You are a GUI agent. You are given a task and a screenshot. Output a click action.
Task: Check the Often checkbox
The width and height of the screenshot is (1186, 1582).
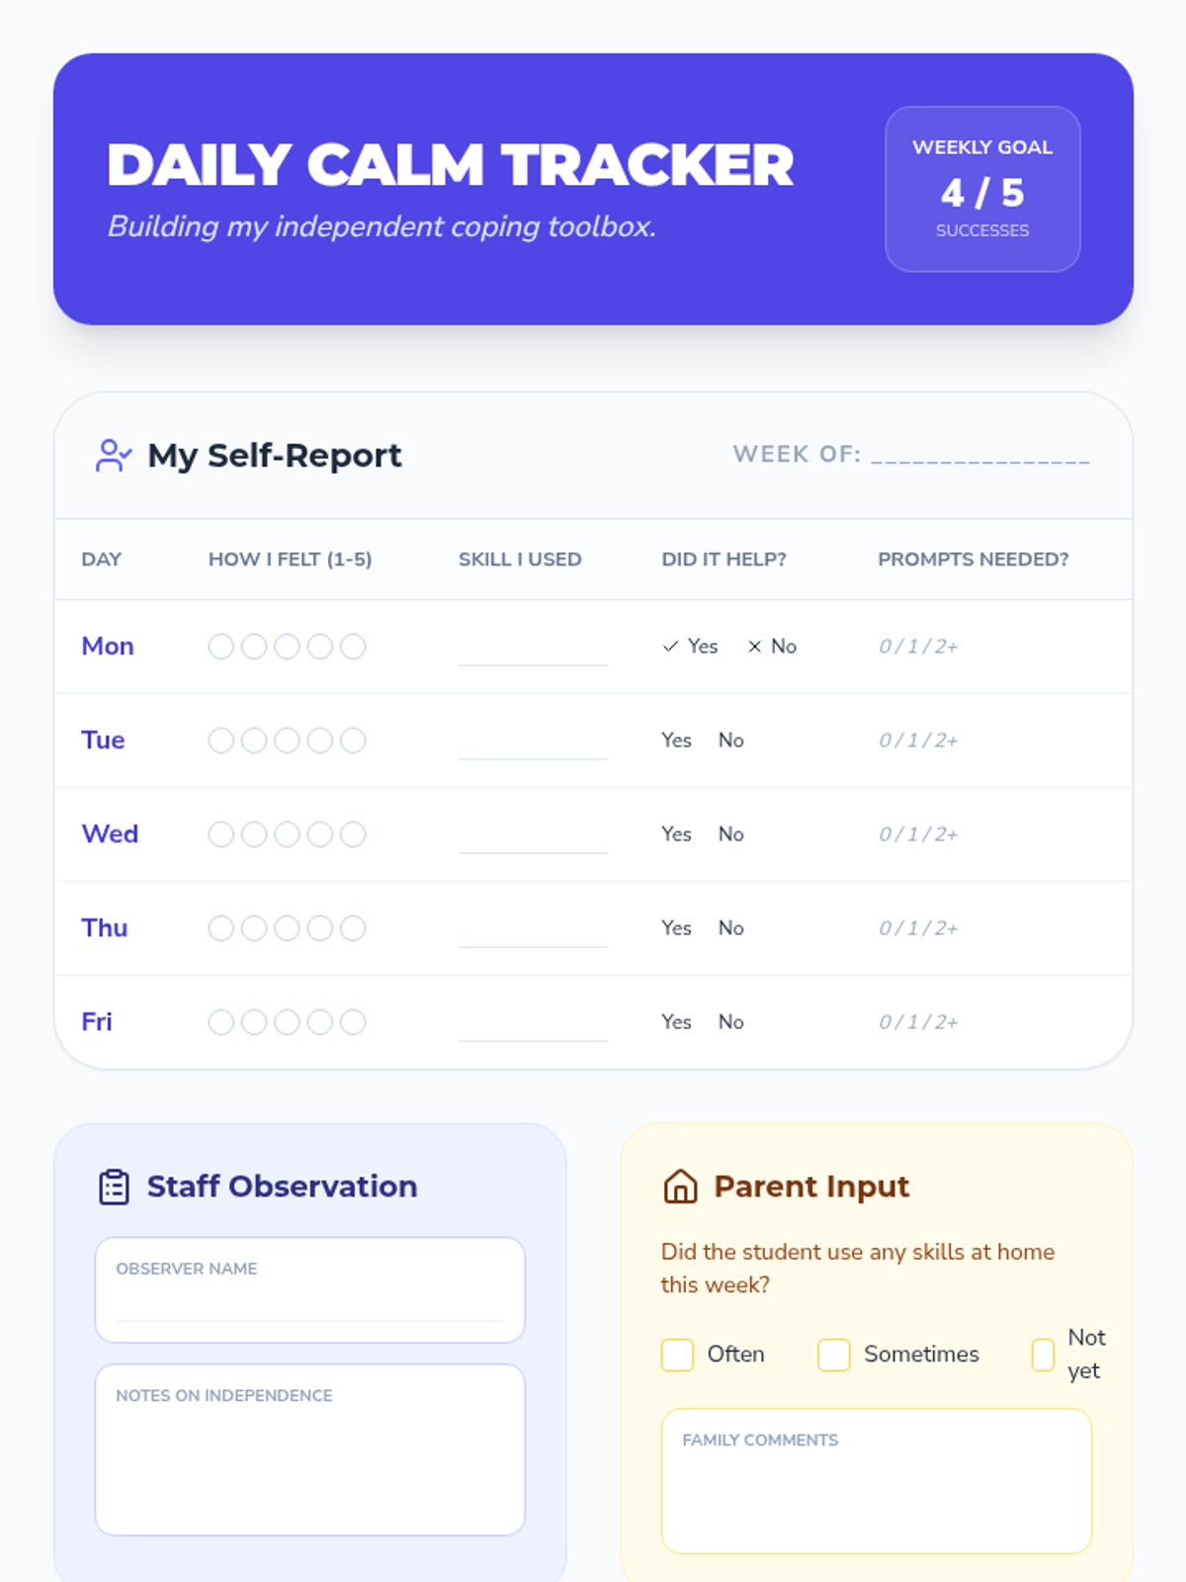[x=677, y=1355]
